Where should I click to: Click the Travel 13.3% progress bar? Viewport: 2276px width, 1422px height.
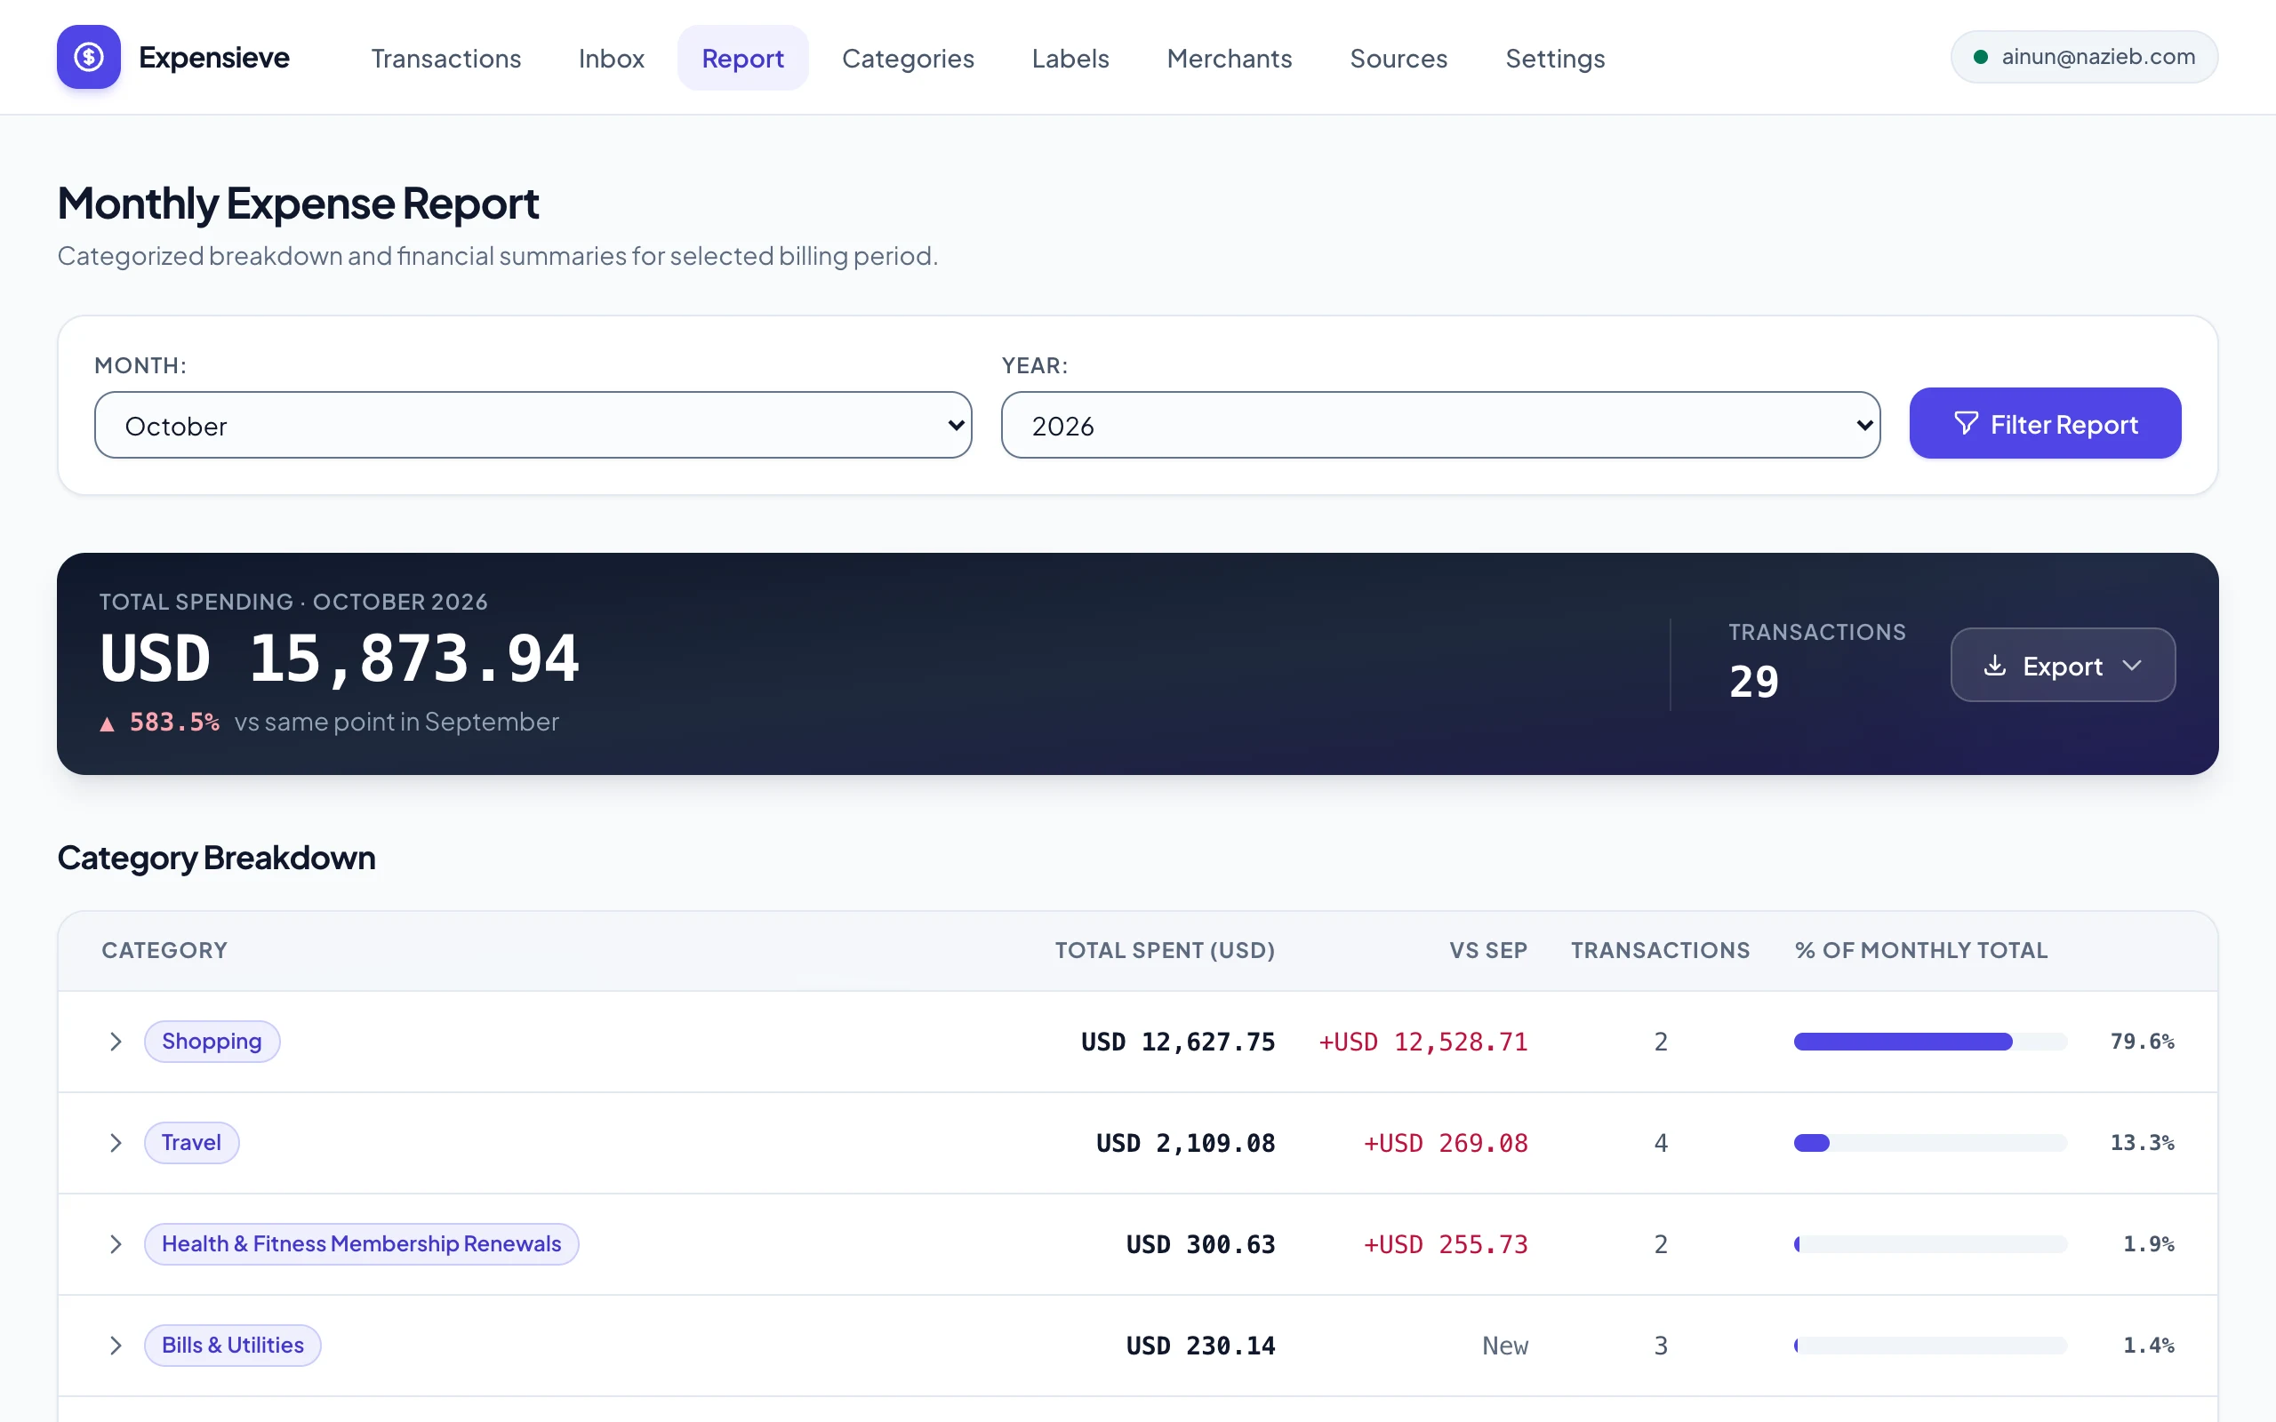point(1930,1143)
